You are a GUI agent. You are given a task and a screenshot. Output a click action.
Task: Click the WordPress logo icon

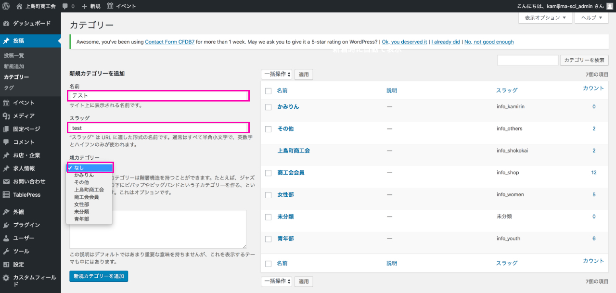[6, 6]
